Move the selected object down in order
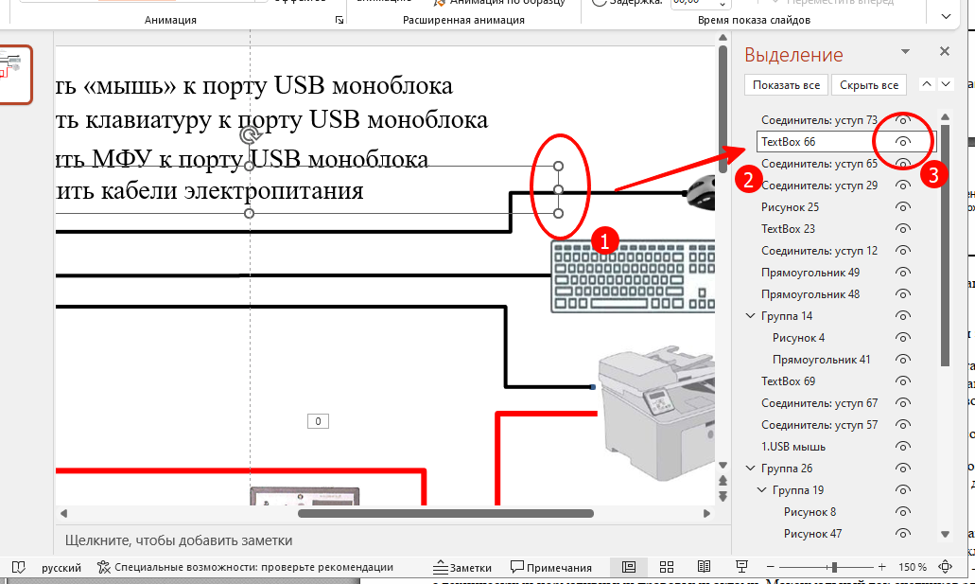 coord(946,84)
